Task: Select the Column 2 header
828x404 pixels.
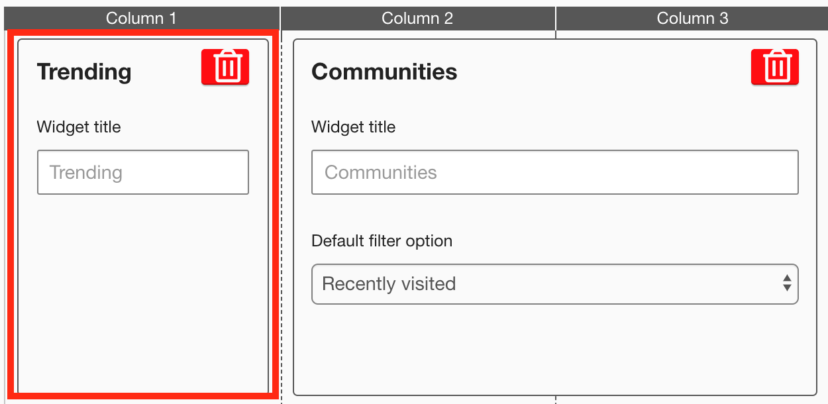Action: (x=417, y=18)
